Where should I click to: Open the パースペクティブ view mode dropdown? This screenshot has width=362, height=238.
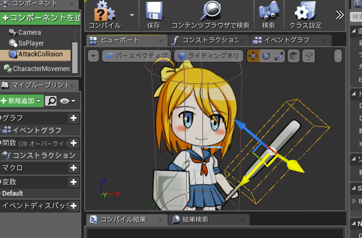(x=136, y=56)
